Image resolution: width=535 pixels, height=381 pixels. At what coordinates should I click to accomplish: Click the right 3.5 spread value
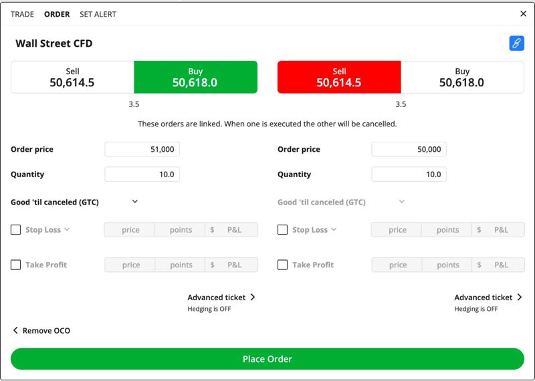tap(401, 104)
